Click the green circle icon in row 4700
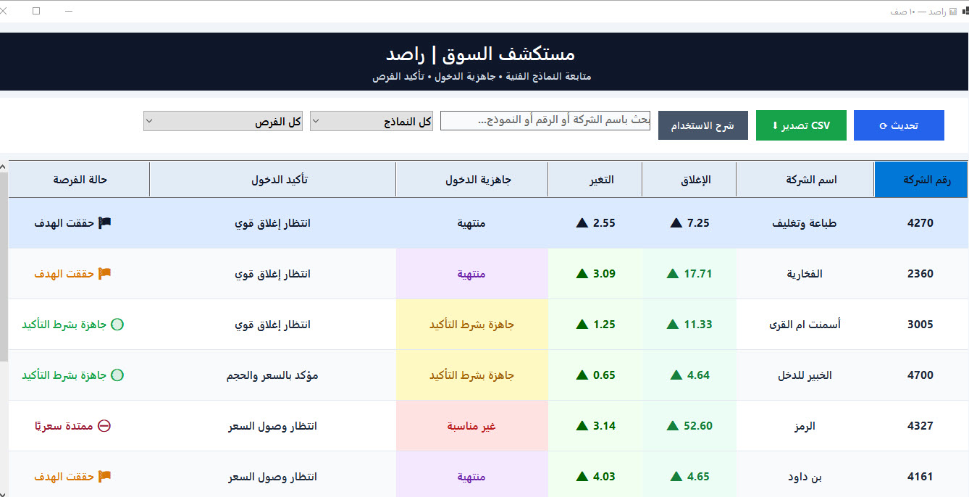 coord(117,375)
